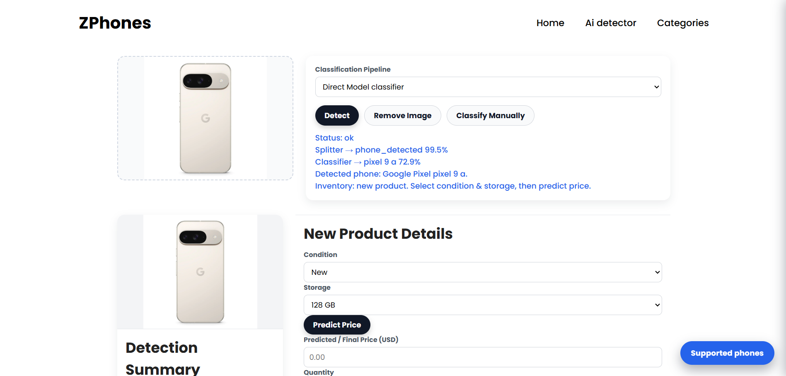Screen dimensions: 786x376
Task: Browse the Categories section
Action: tap(682, 23)
